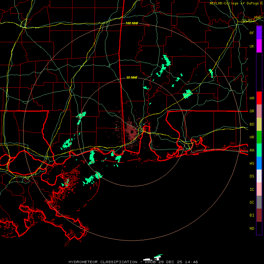264x264 pixels.
Task: Select the GR legend label
Action: click(252, 111)
